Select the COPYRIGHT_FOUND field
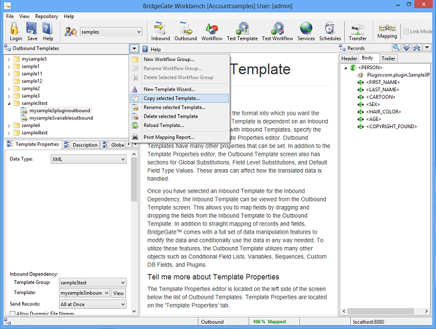Image resolution: width=436 pixels, height=329 pixels. [x=392, y=126]
